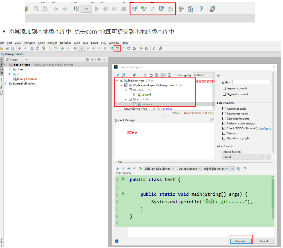Open the Analyze menu

[x=52, y=43]
